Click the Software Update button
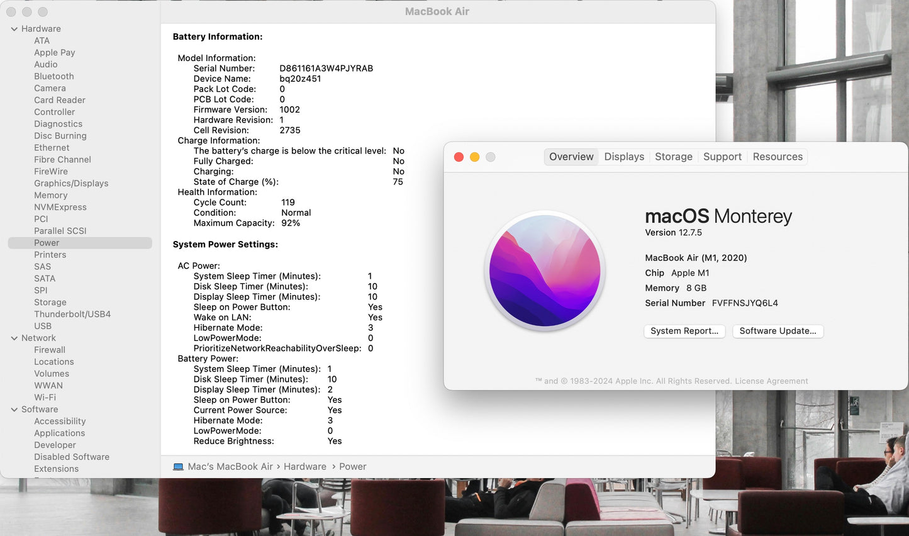Viewport: 909px width, 536px height. [x=778, y=331]
